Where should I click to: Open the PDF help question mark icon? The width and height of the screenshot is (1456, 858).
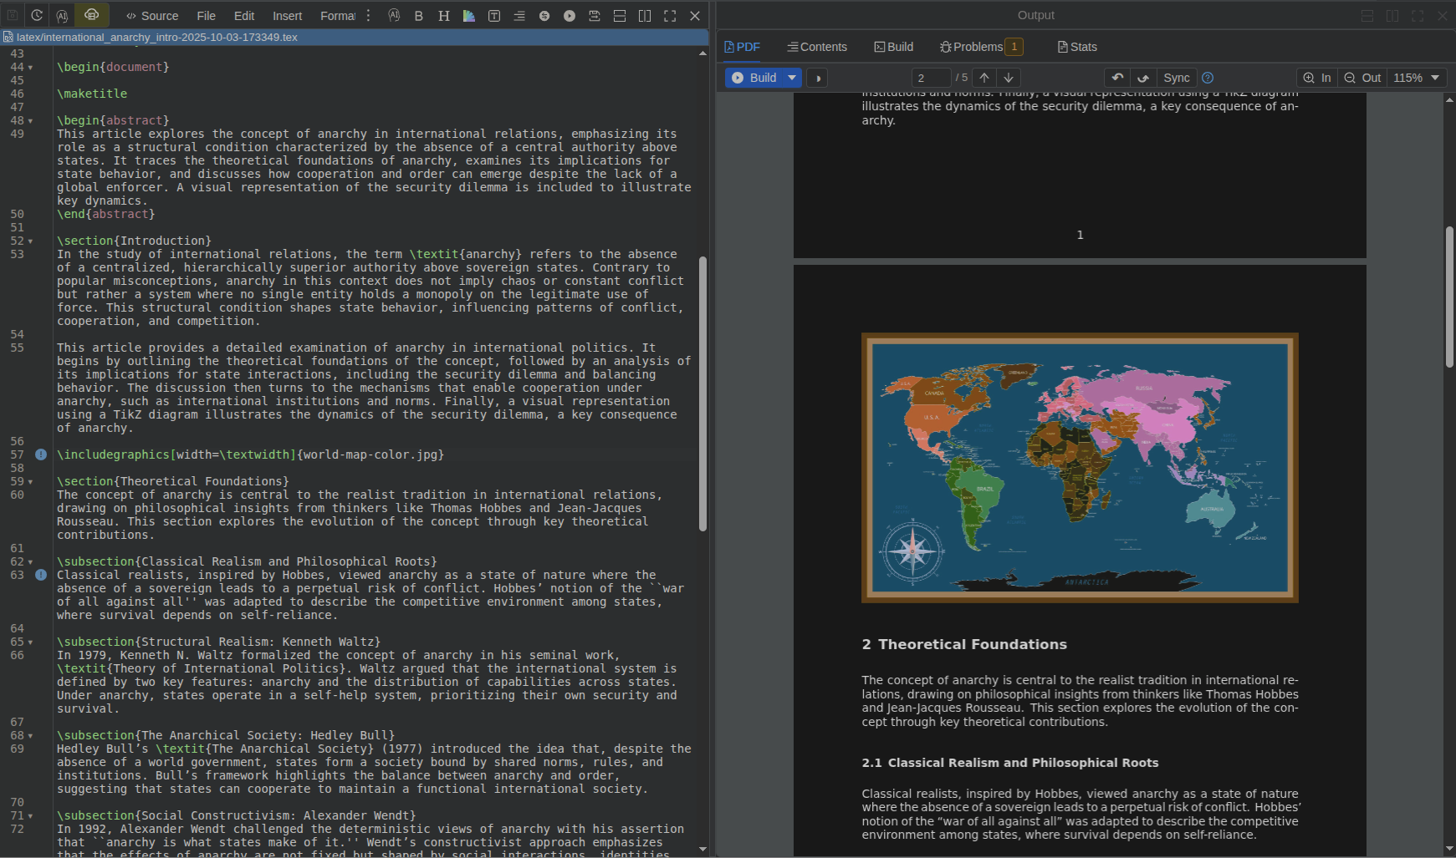pyautogui.click(x=1208, y=78)
